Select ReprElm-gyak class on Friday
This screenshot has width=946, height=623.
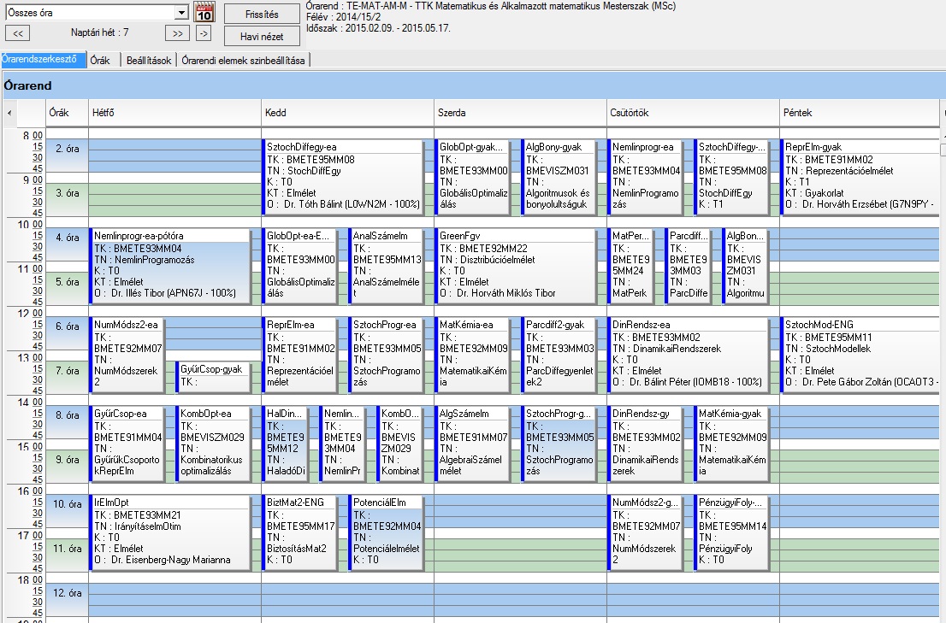coord(860,178)
